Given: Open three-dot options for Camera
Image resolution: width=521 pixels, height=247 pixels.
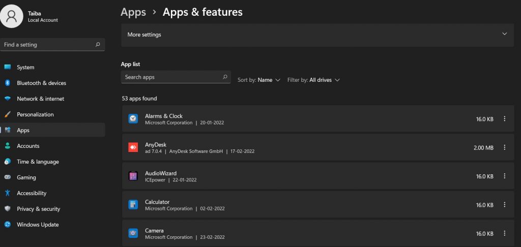Looking at the screenshot, I should pos(504,233).
